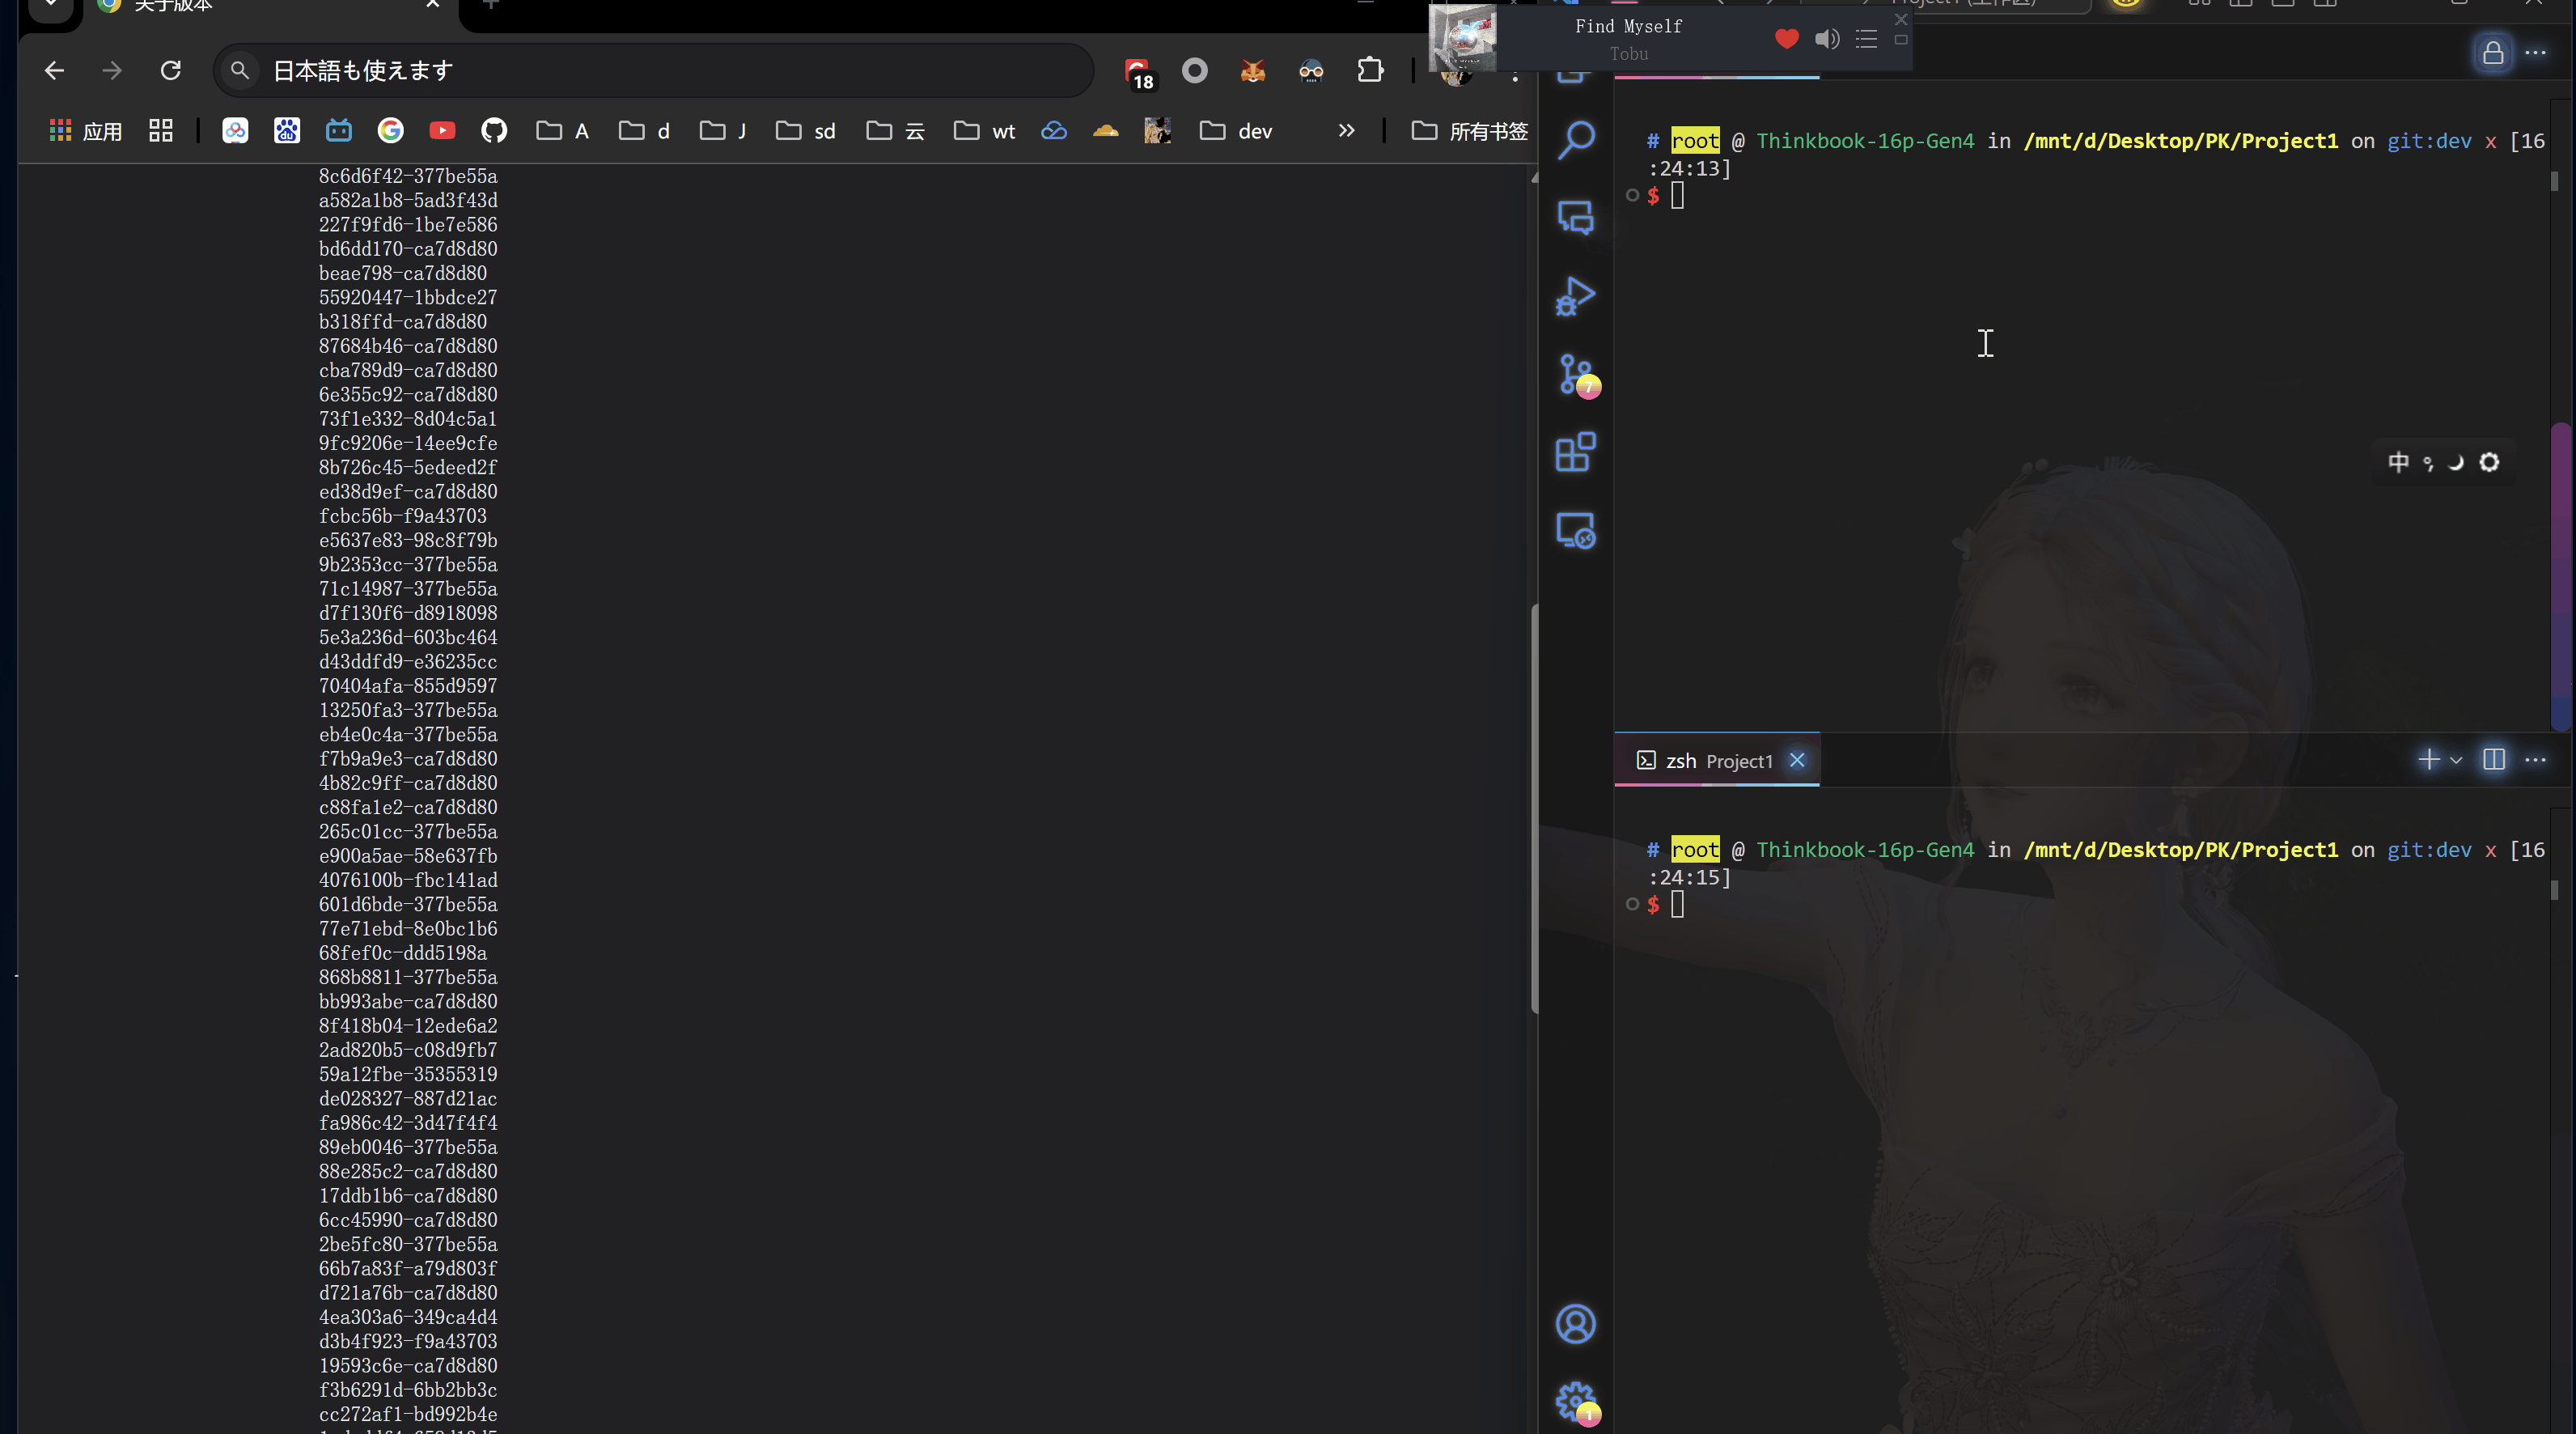Open the GitHub bookmark
This screenshot has height=1434, width=2576.
(494, 131)
